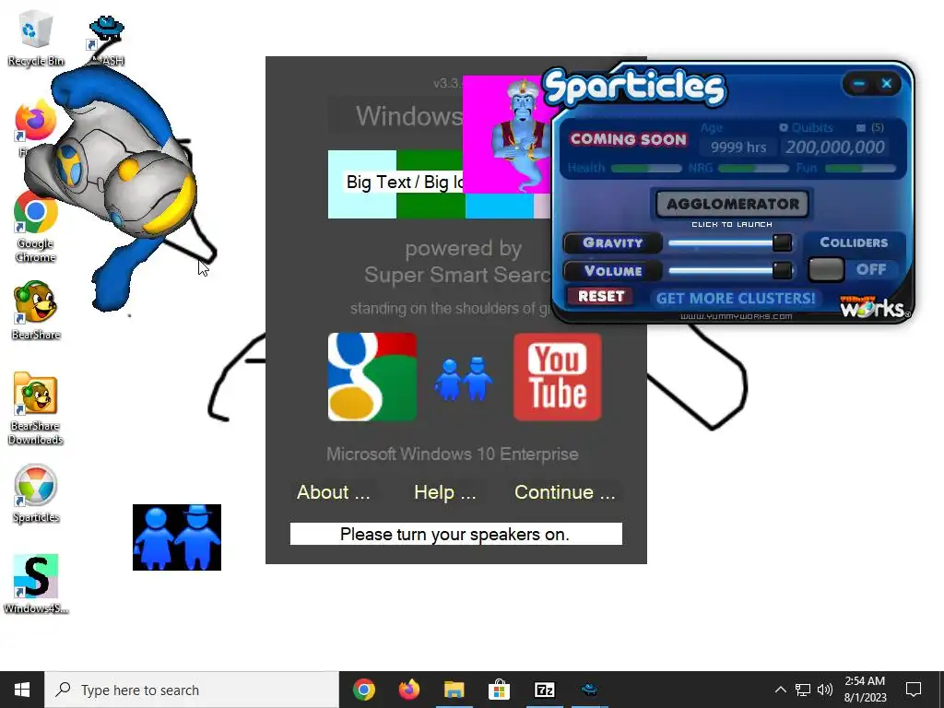Click the Reset button in Sparticles
Screen dimensions: 944x708
click(600, 296)
